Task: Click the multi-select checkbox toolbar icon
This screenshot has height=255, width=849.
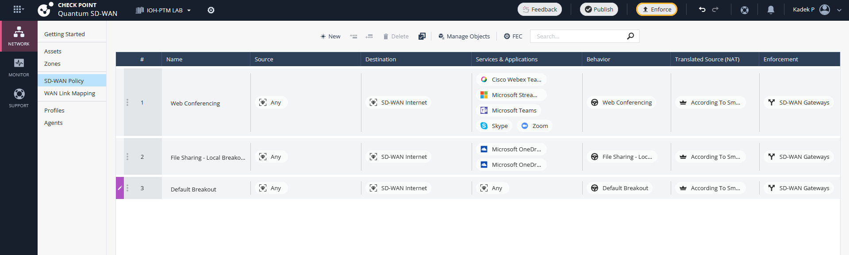Action: pyautogui.click(x=422, y=37)
